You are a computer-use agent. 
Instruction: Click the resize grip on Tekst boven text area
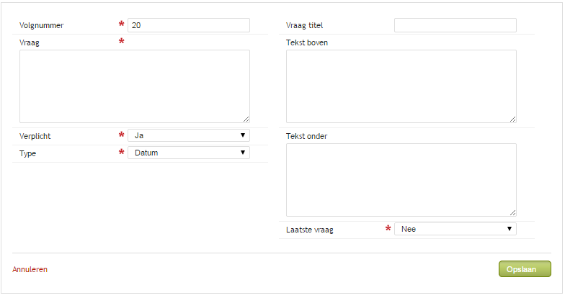pyautogui.click(x=513, y=119)
